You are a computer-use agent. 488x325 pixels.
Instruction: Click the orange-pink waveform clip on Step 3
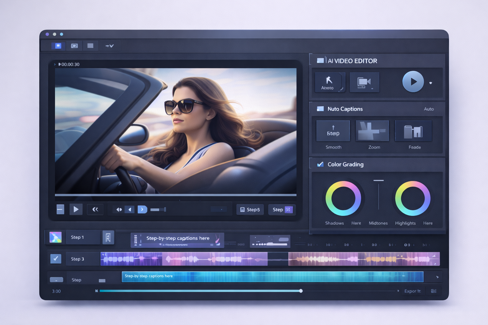[364, 259]
